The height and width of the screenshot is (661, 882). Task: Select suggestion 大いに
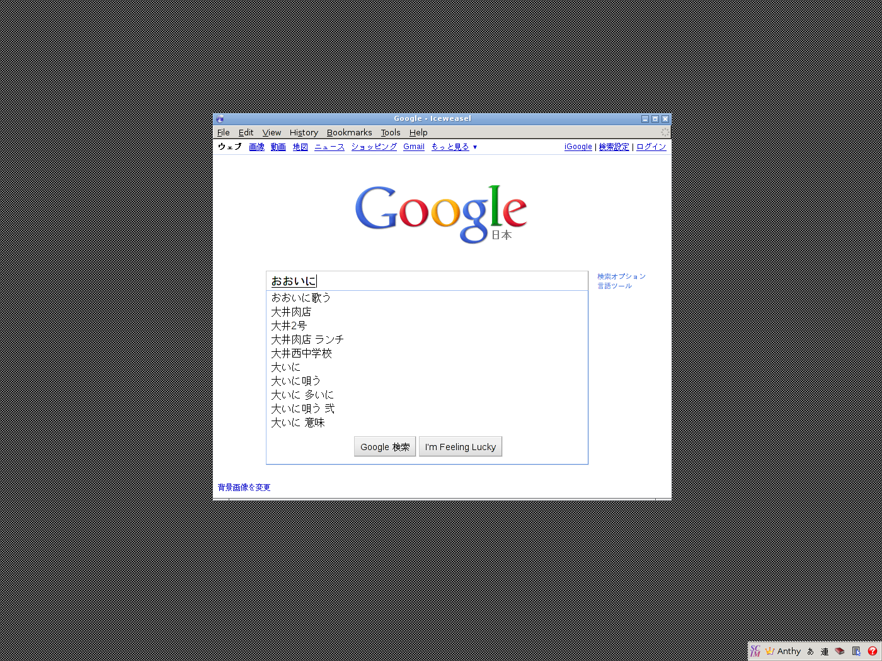click(x=427, y=367)
